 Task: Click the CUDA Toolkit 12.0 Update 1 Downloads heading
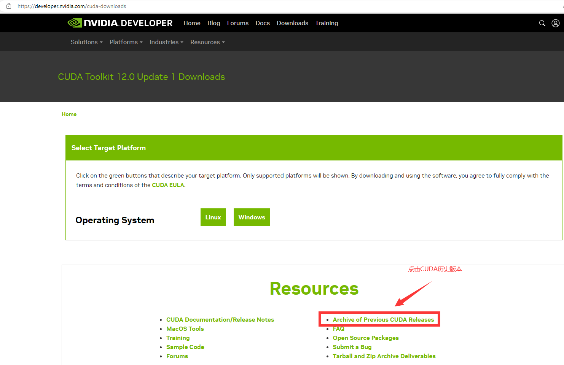[x=141, y=77]
